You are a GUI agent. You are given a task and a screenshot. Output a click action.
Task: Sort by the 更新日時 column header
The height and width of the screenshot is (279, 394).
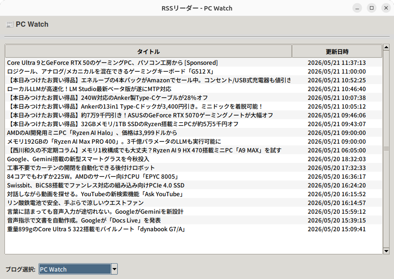click(x=337, y=52)
